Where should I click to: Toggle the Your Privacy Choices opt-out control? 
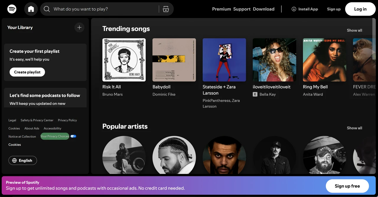click(73, 136)
